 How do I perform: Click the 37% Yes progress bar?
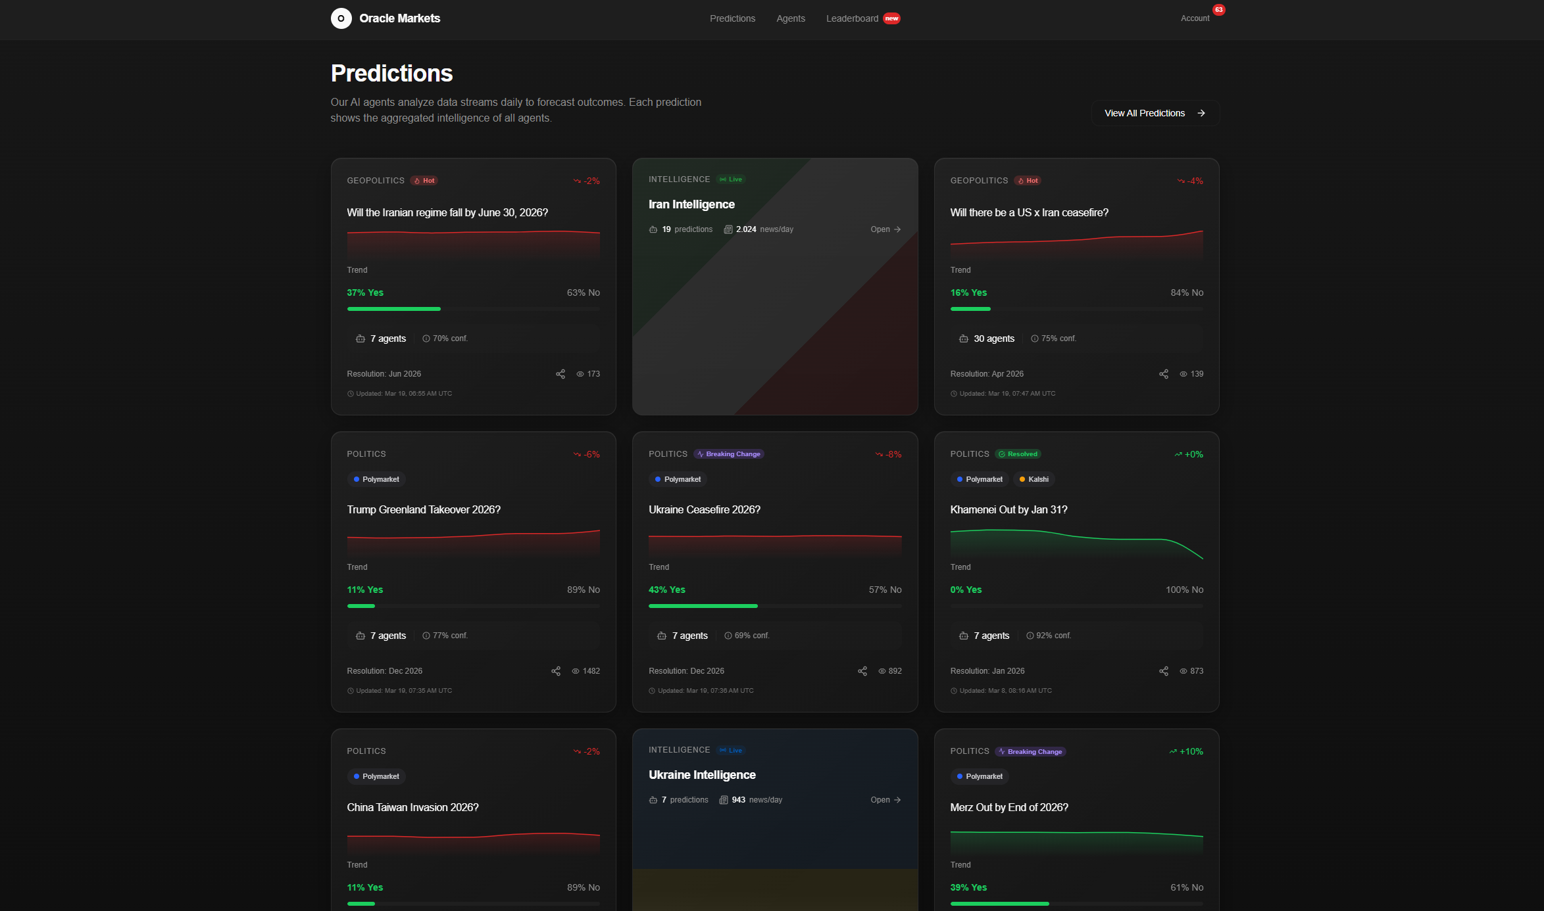point(393,309)
